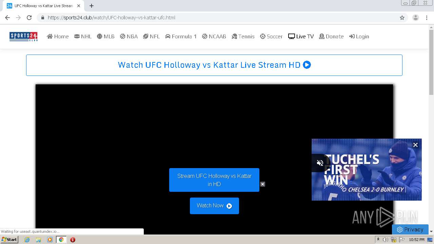Viewport: 434px width, 244px height.
Task: Click the show desktop monitor icon in tray
Action: tap(431, 240)
